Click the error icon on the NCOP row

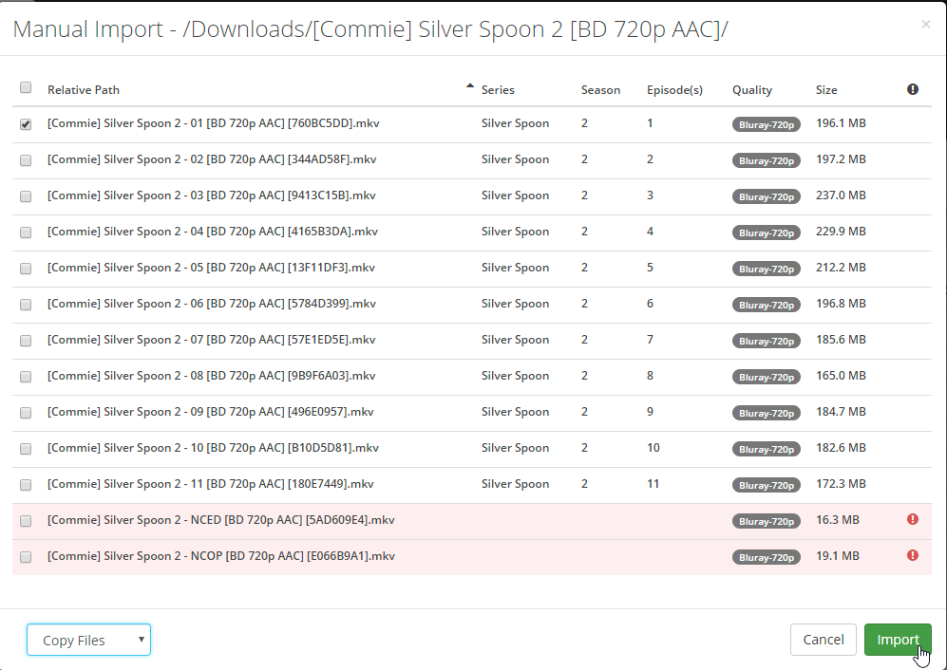912,555
